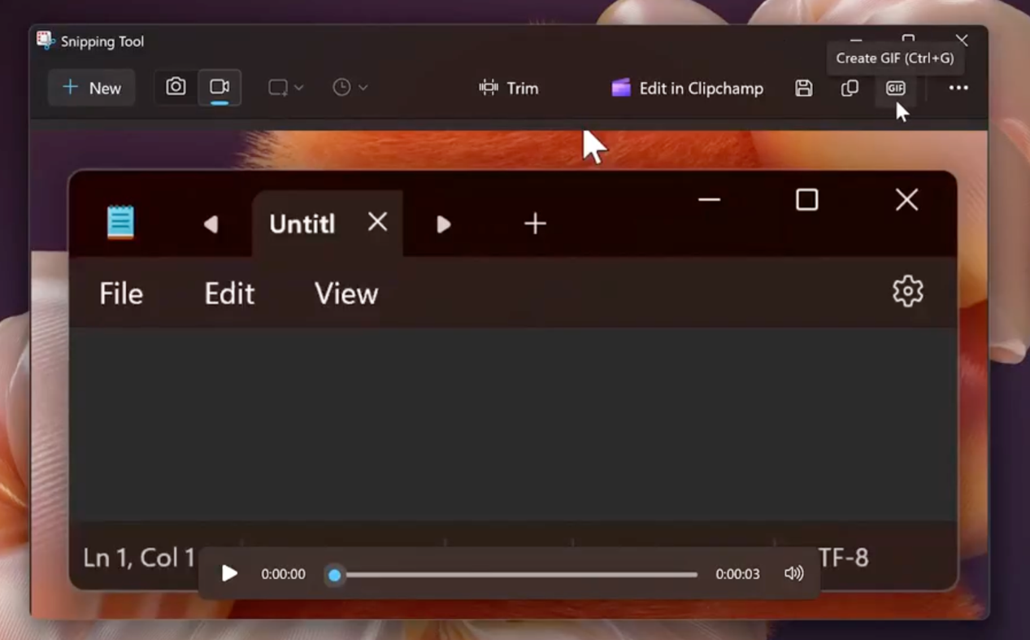Viewport: 1030px width, 640px height.
Task: Close the Notepad window in recording
Action: tap(906, 199)
